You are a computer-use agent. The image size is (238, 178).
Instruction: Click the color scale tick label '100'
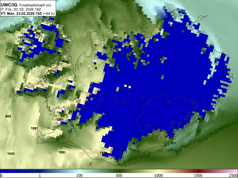tap(80, 175)
